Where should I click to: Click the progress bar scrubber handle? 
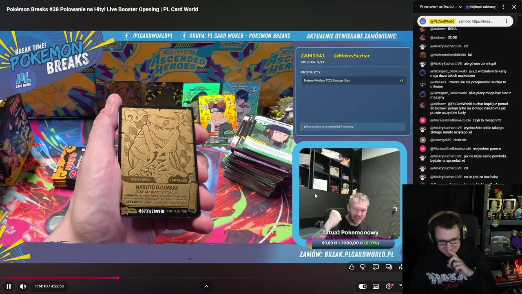tap(118, 278)
